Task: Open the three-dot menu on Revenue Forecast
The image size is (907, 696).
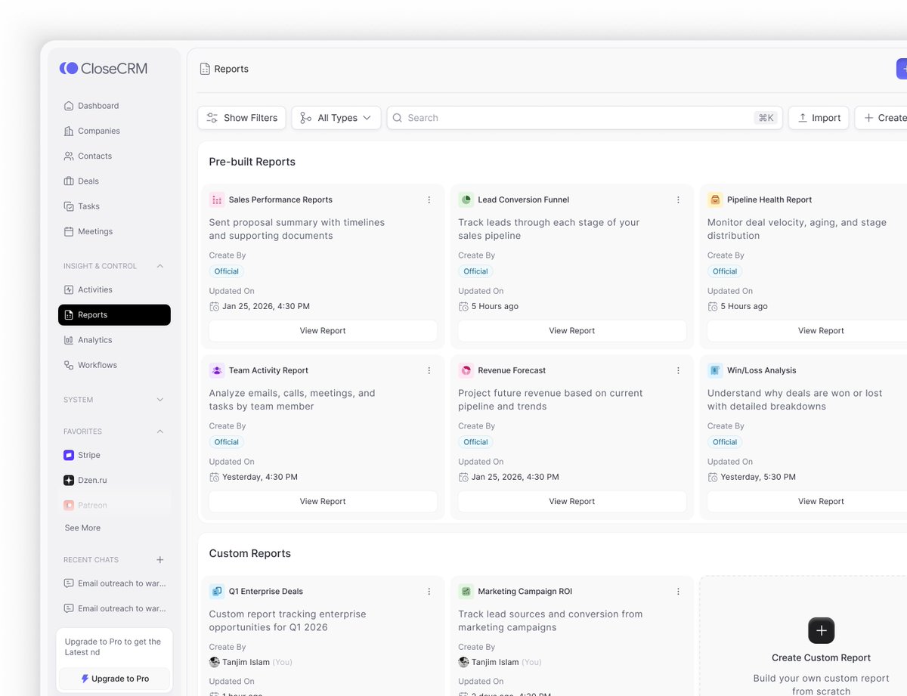Action: 678,371
